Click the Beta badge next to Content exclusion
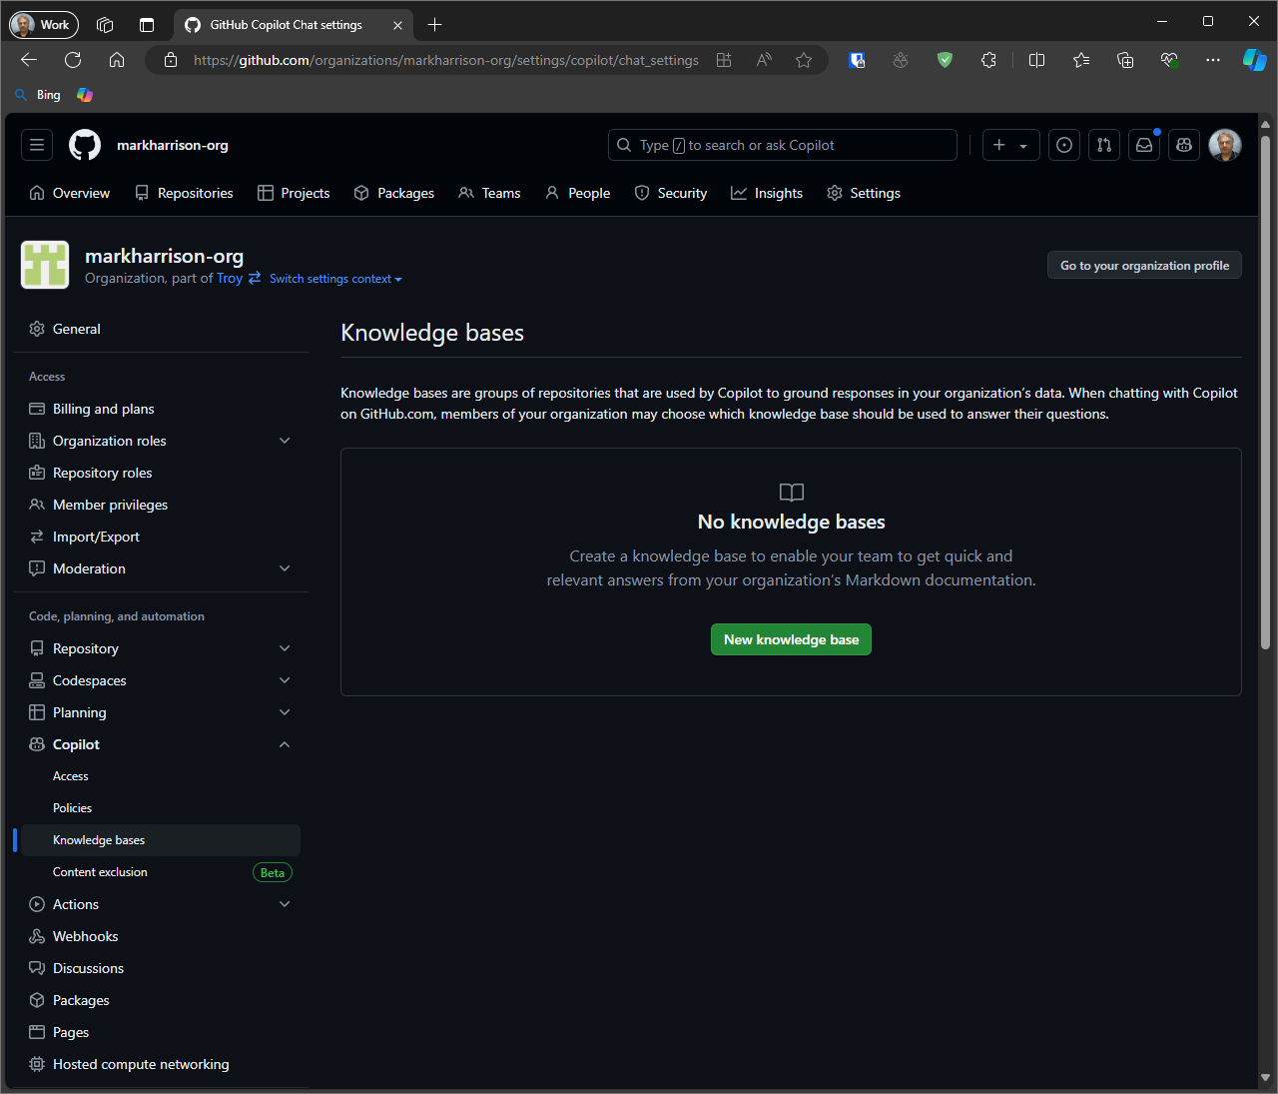The width and height of the screenshot is (1278, 1094). pyautogui.click(x=272, y=872)
